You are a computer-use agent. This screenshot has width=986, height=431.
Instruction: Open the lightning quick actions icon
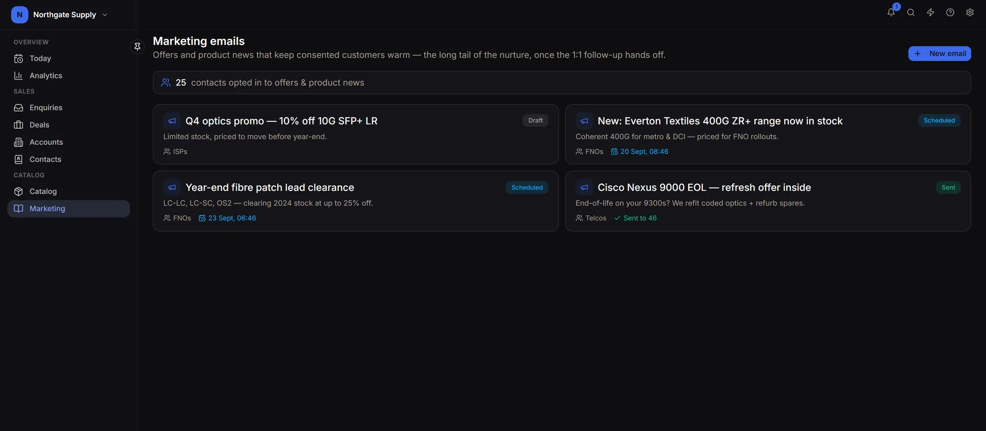pyautogui.click(x=930, y=12)
